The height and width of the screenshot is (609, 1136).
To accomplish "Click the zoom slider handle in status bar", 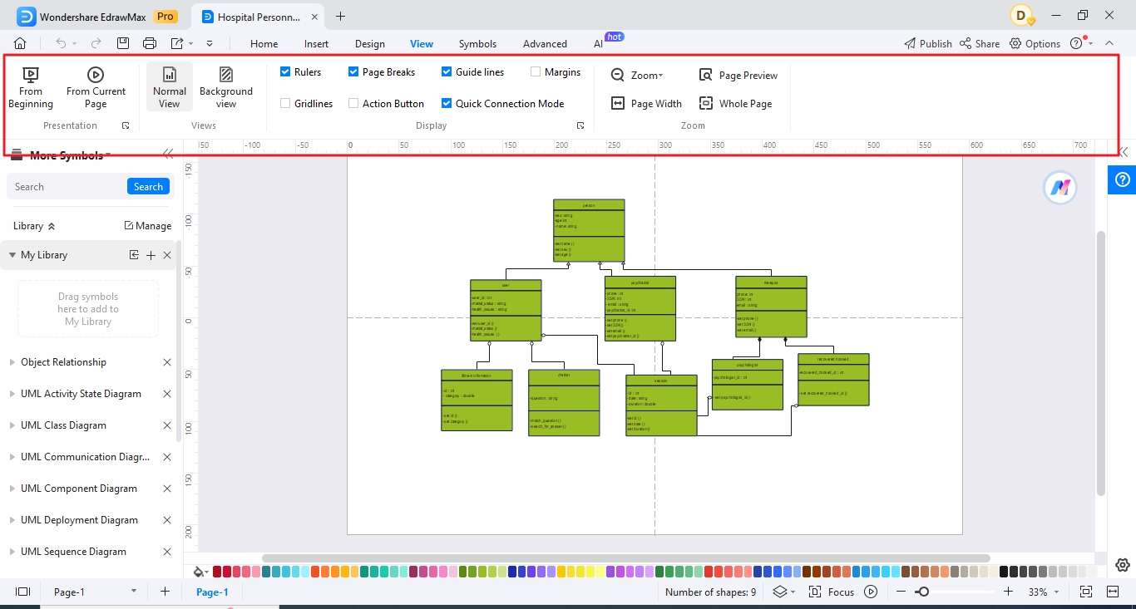I will (x=921, y=592).
